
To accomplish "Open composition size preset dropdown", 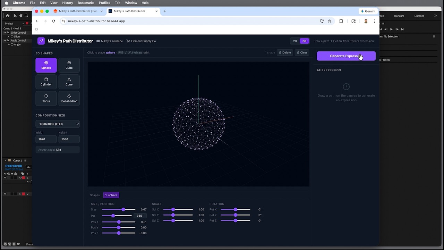I will [58, 124].
